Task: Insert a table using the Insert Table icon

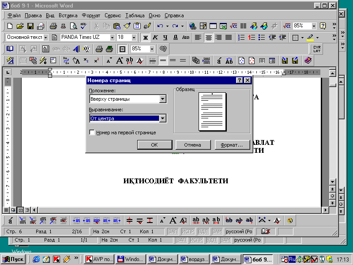Action: [213, 26]
